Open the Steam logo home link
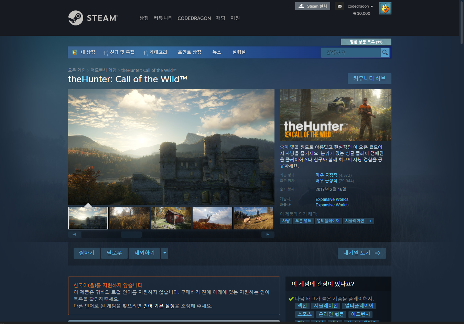 click(x=93, y=18)
